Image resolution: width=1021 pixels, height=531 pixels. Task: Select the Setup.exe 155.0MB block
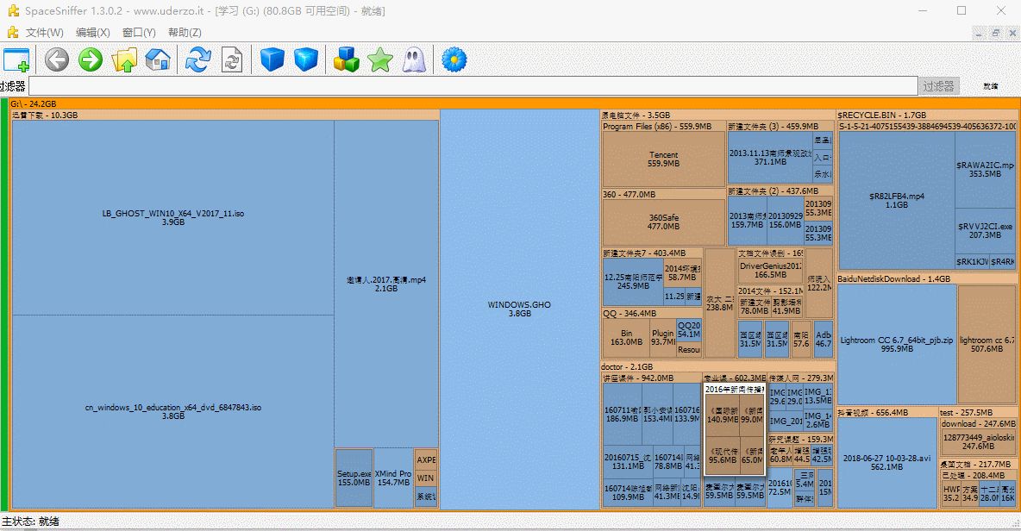pyautogui.click(x=354, y=478)
